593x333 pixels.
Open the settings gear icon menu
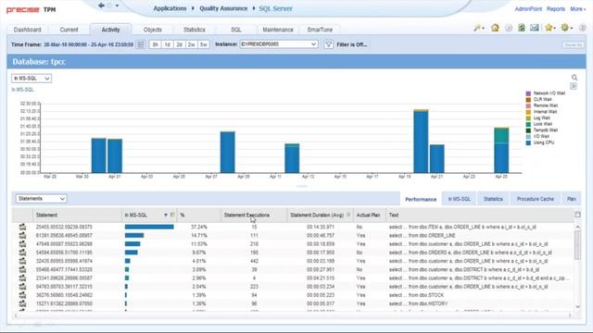[x=566, y=28]
